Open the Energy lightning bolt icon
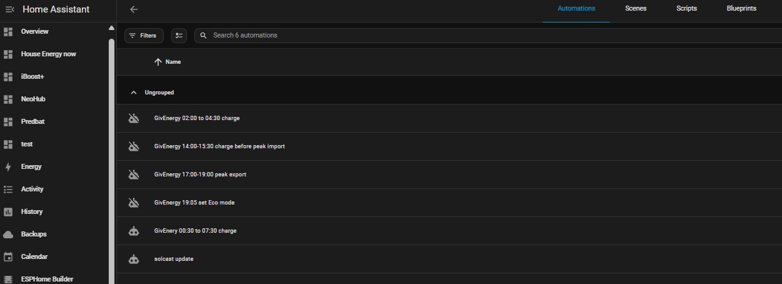The width and height of the screenshot is (782, 284). (x=8, y=166)
